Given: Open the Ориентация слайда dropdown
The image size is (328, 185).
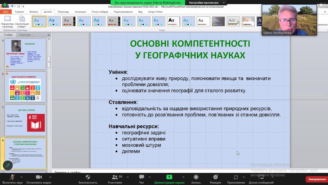Looking at the screenshot, I should click(x=22, y=22).
